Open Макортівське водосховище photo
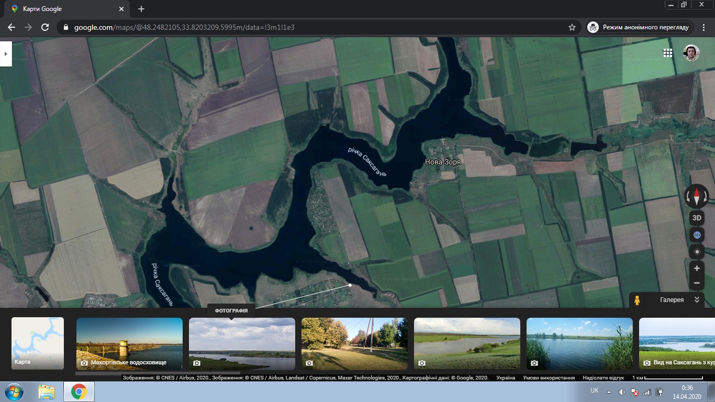This screenshot has width=715, height=402. [129, 343]
